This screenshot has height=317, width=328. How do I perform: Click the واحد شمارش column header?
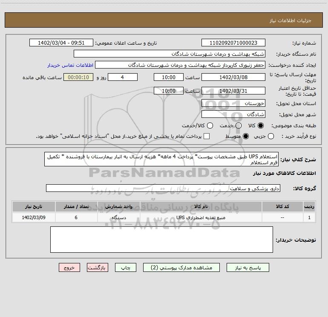pos(118,206)
